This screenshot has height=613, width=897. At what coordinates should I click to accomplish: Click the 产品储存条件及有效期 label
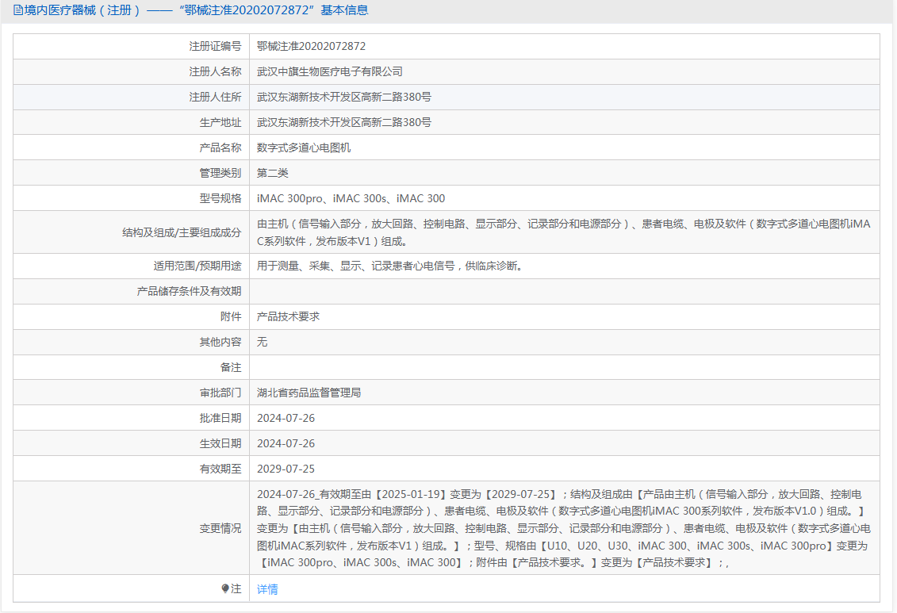point(189,291)
